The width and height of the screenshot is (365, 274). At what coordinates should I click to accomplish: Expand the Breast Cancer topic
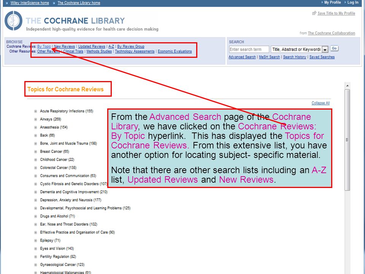click(36, 152)
